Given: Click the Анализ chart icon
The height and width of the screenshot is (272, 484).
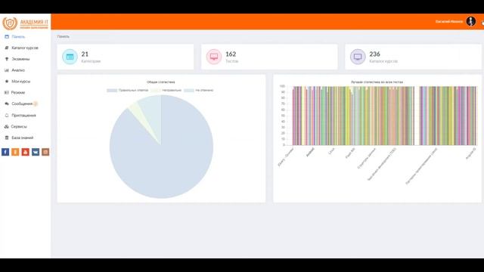Looking at the screenshot, I should (7, 70).
